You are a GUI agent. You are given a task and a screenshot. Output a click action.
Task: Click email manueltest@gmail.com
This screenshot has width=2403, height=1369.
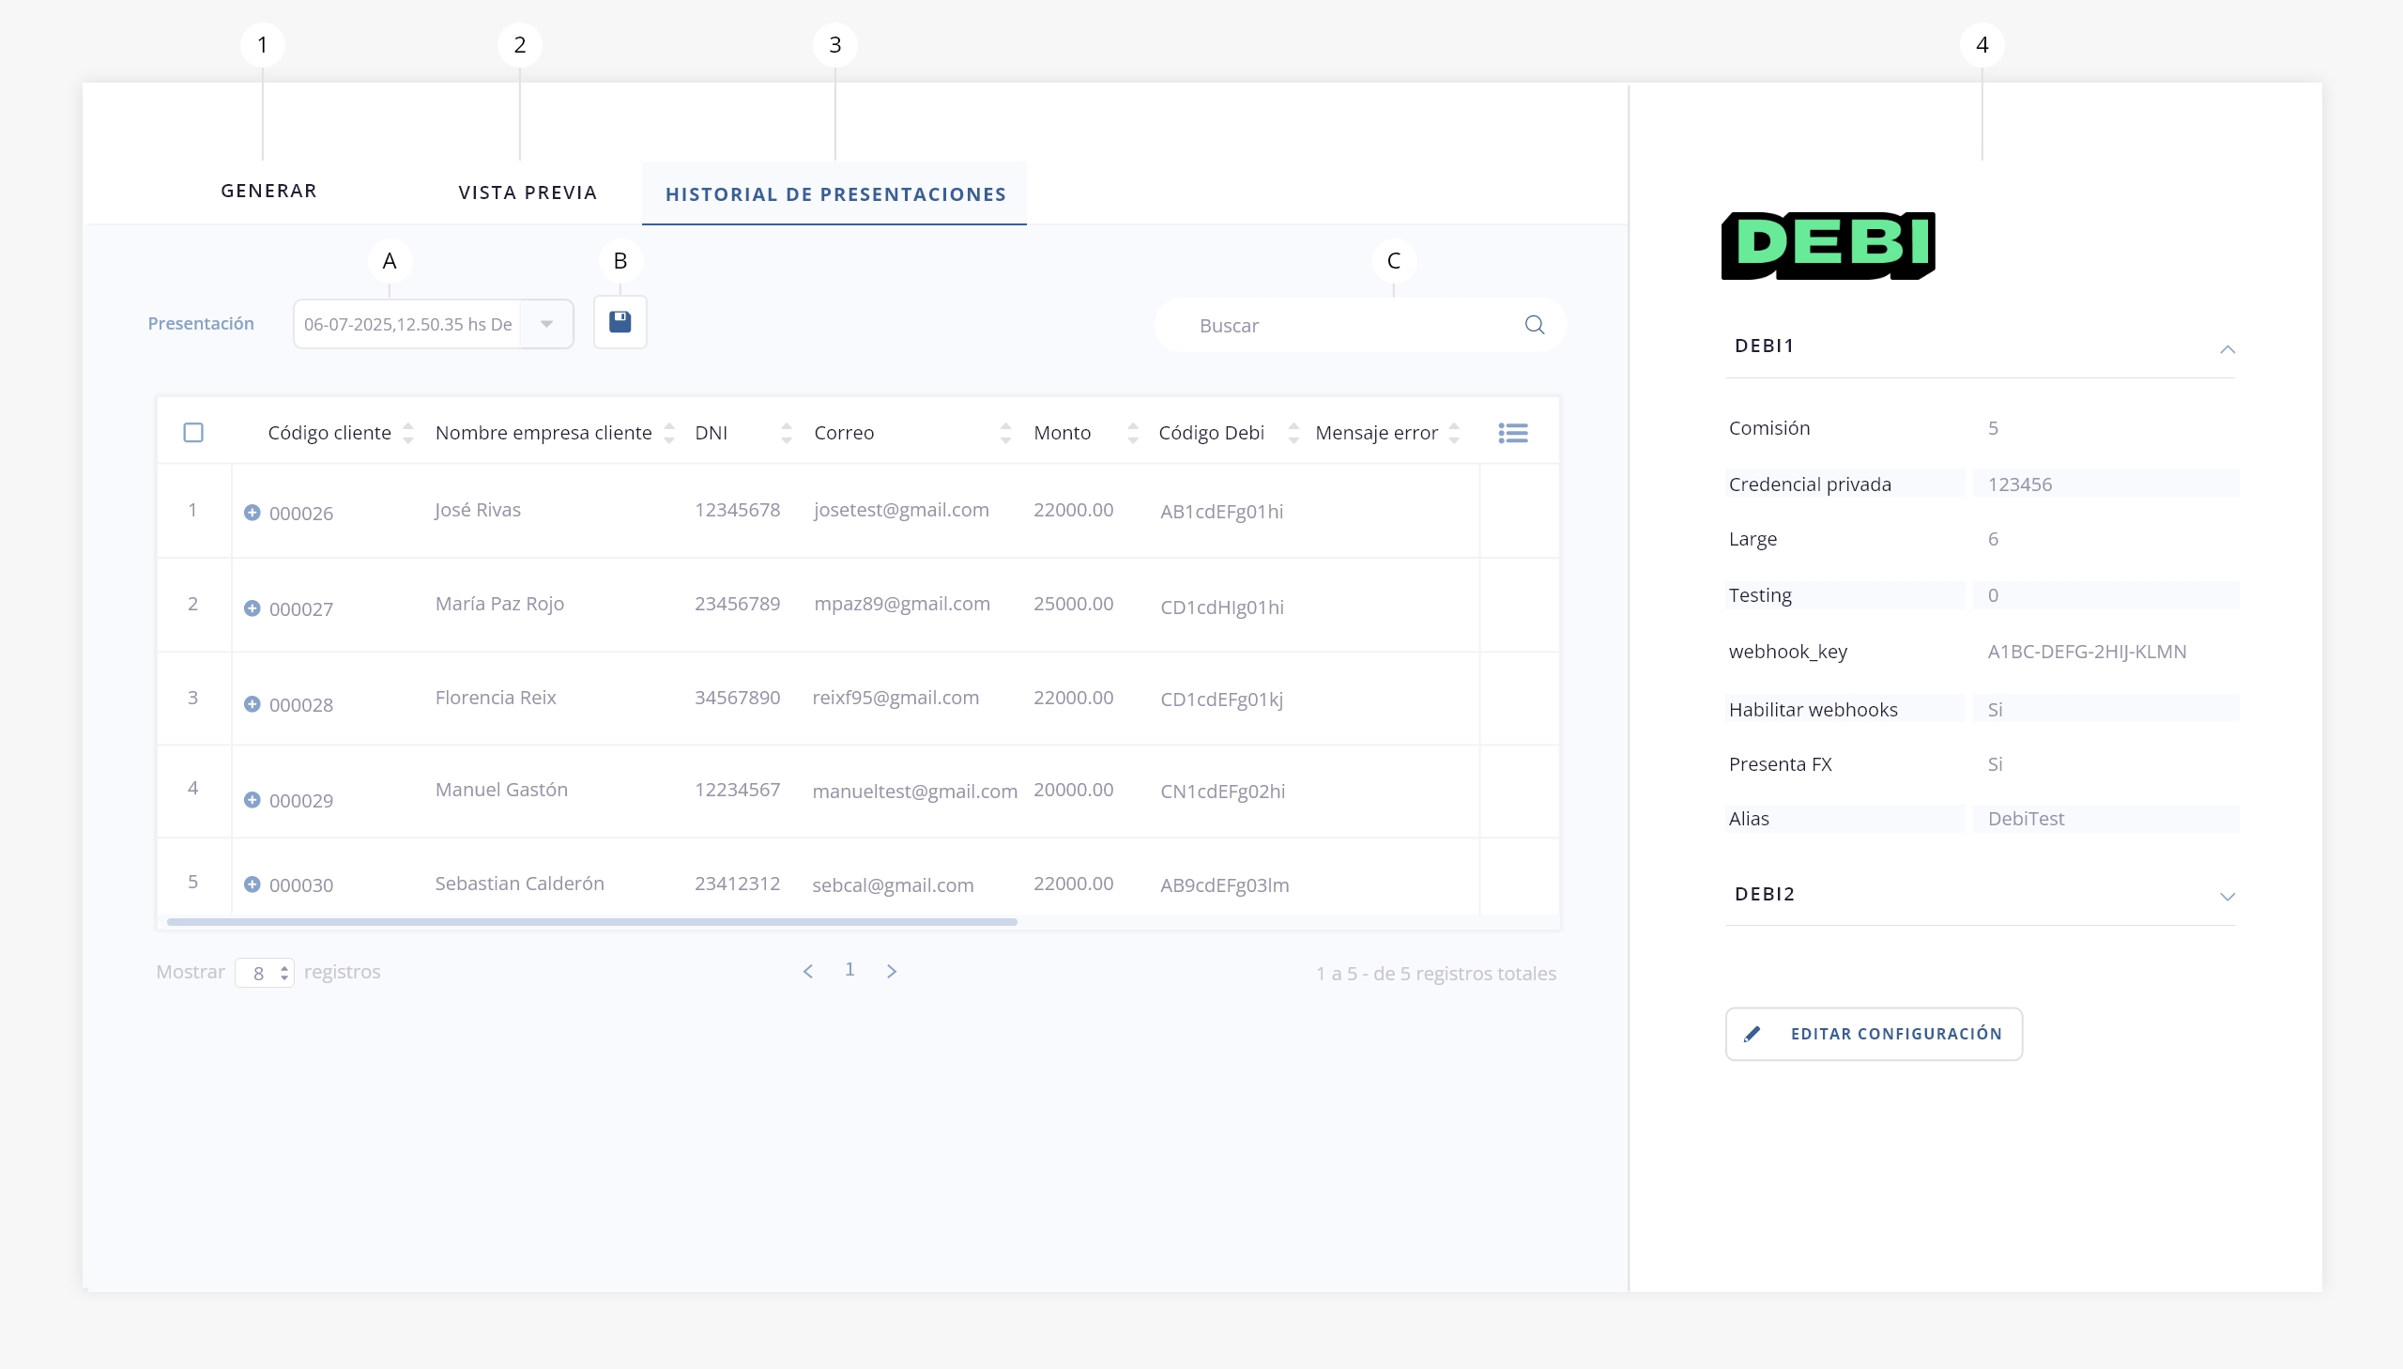click(x=914, y=792)
